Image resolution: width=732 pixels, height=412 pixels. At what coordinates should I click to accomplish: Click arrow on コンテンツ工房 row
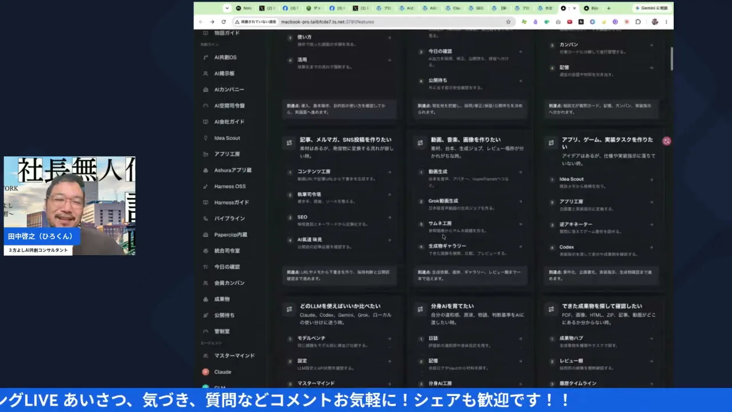pyautogui.click(x=389, y=172)
